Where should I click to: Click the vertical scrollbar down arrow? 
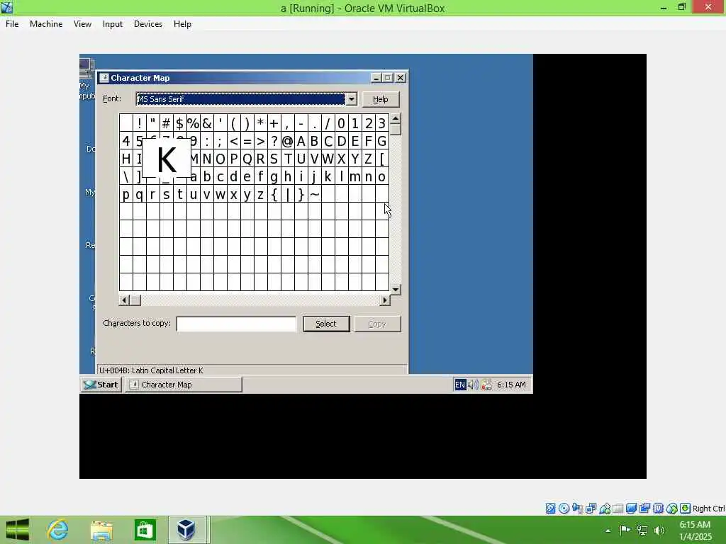click(x=396, y=290)
